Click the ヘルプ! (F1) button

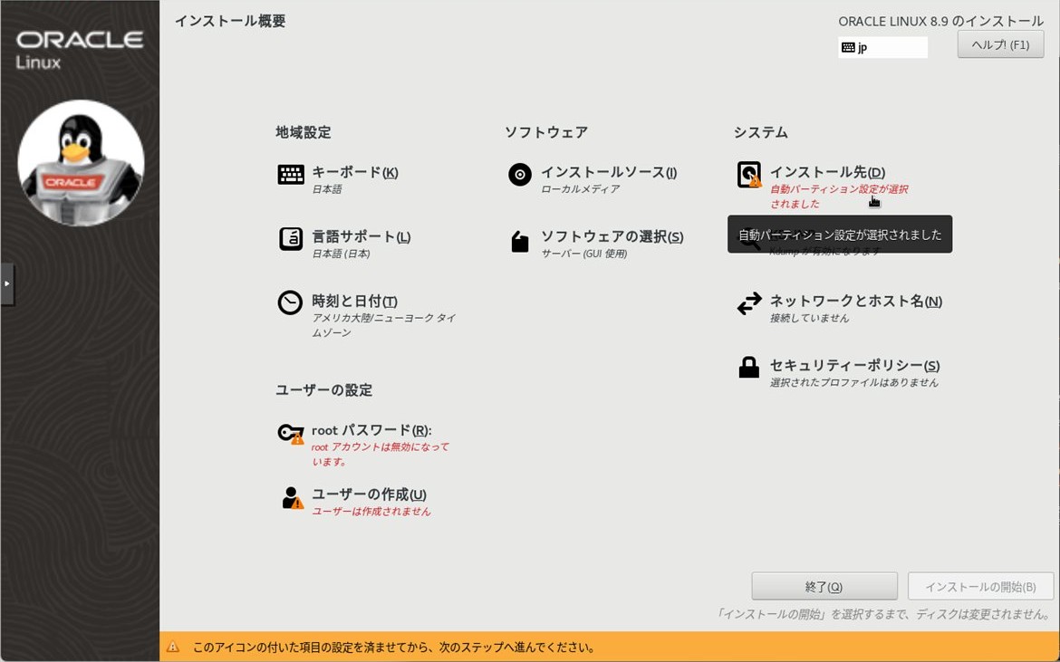[1000, 44]
